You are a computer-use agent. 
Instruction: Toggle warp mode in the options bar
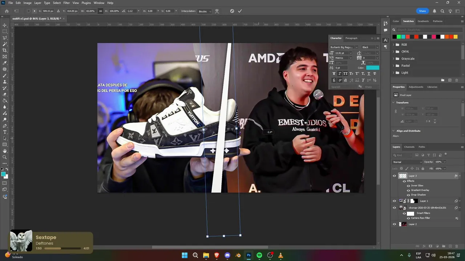[x=217, y=11]
